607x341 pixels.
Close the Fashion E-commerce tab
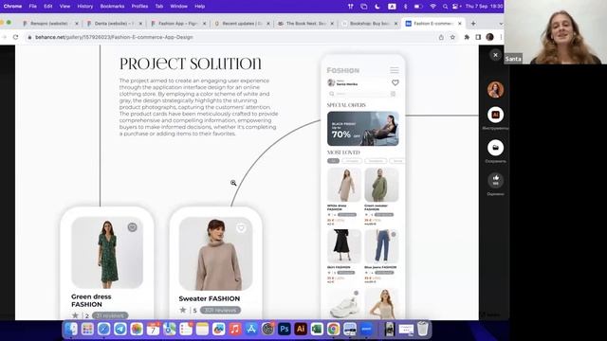coord(459,24)
